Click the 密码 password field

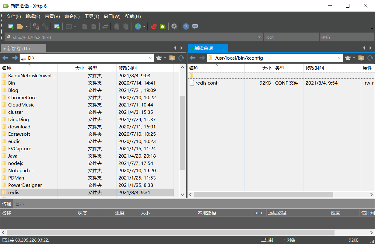tap(347, 37)
